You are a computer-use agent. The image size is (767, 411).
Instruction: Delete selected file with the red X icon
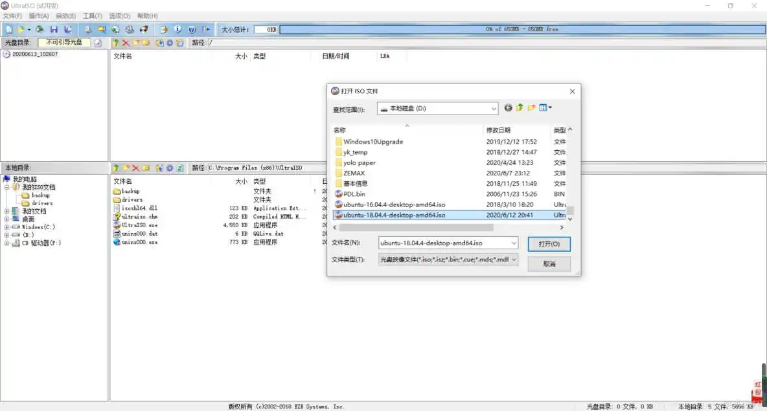click(x=126, y=43)
